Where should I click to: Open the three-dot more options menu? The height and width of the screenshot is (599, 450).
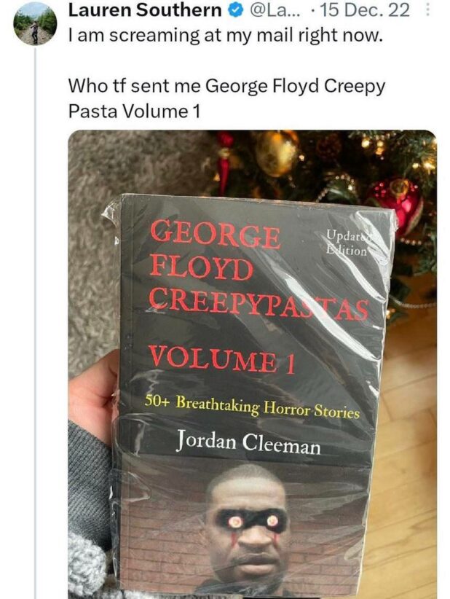(427, 9)
